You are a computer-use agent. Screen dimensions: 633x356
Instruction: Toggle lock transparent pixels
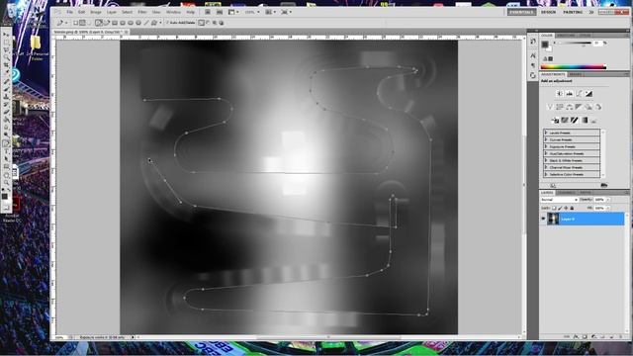pyautogui.click(x=554, y=208)
